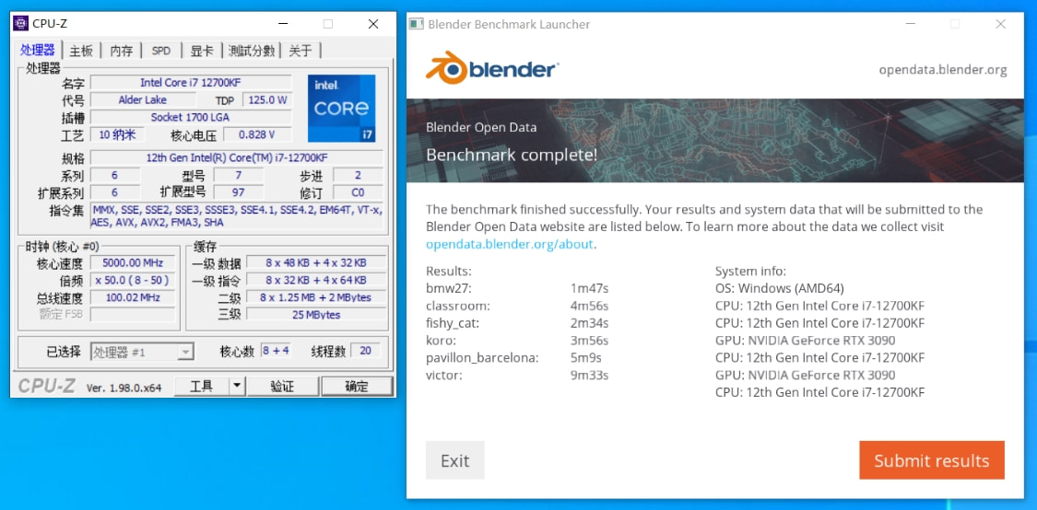Click the CPU-Z version text Ver. 1.98.0.x64
The width and height of the screenshot is (1037, 510).
coord(124,388)
